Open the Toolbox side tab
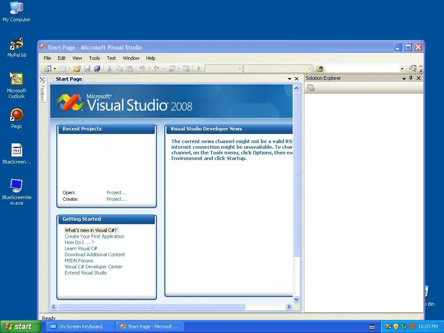444x333 pixels. coord(42,89)
